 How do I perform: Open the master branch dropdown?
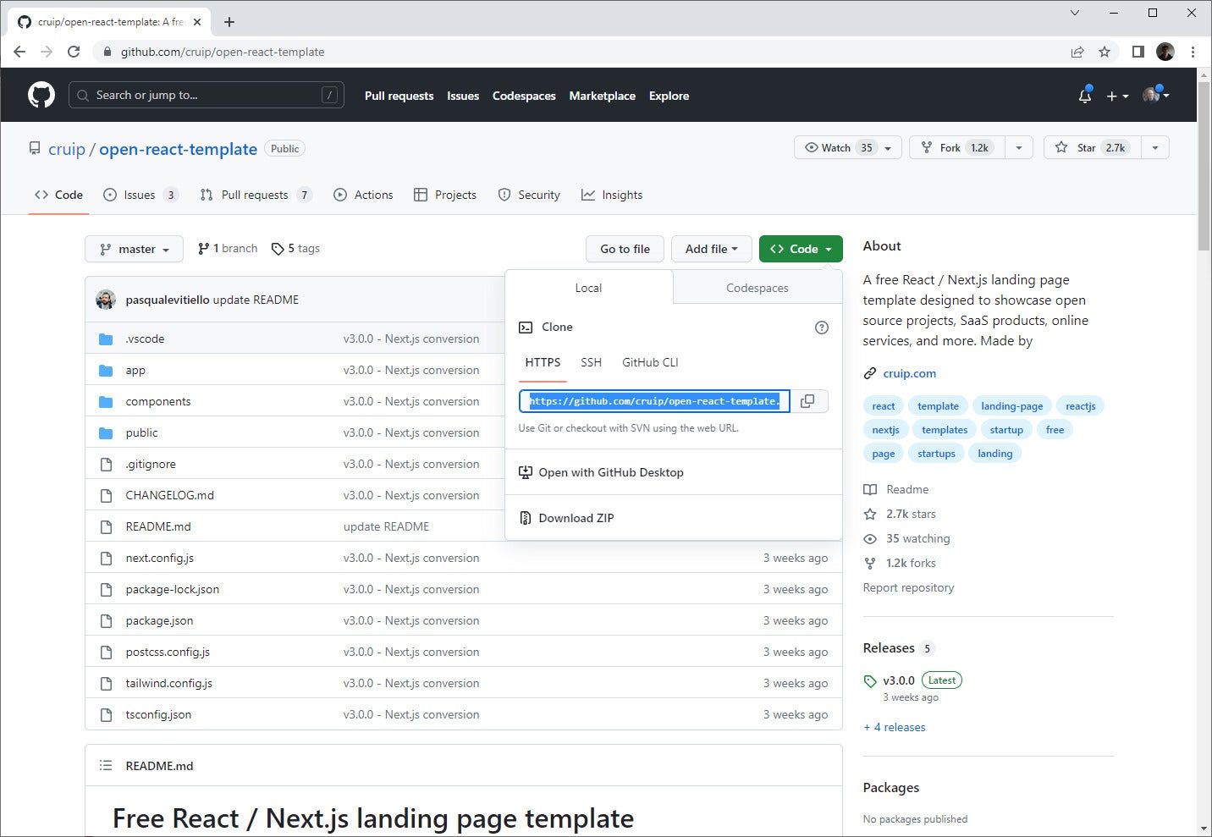134,249
